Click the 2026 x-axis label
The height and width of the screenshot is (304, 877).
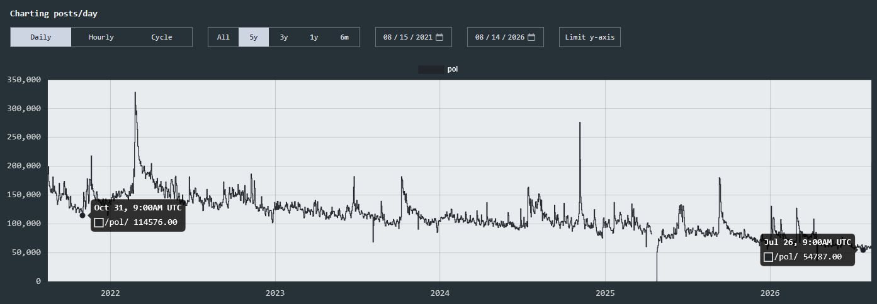click(x=770, y=293)
